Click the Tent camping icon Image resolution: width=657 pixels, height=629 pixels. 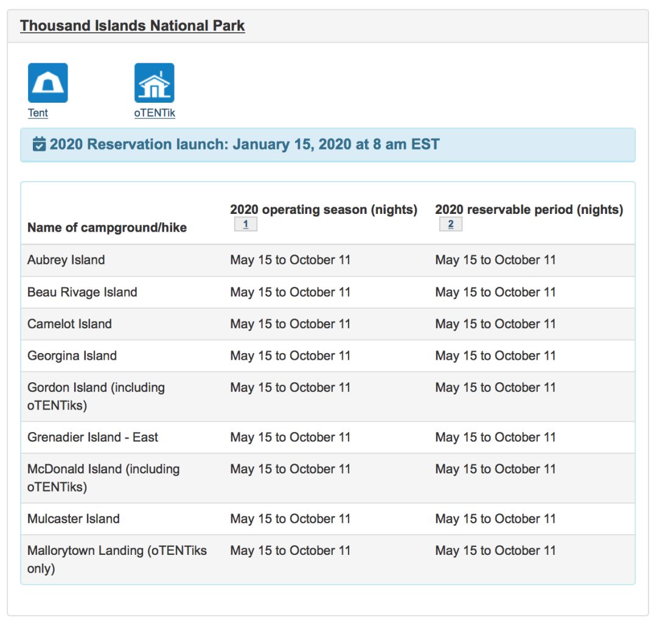pyautogui.click(x=47, y=83)
